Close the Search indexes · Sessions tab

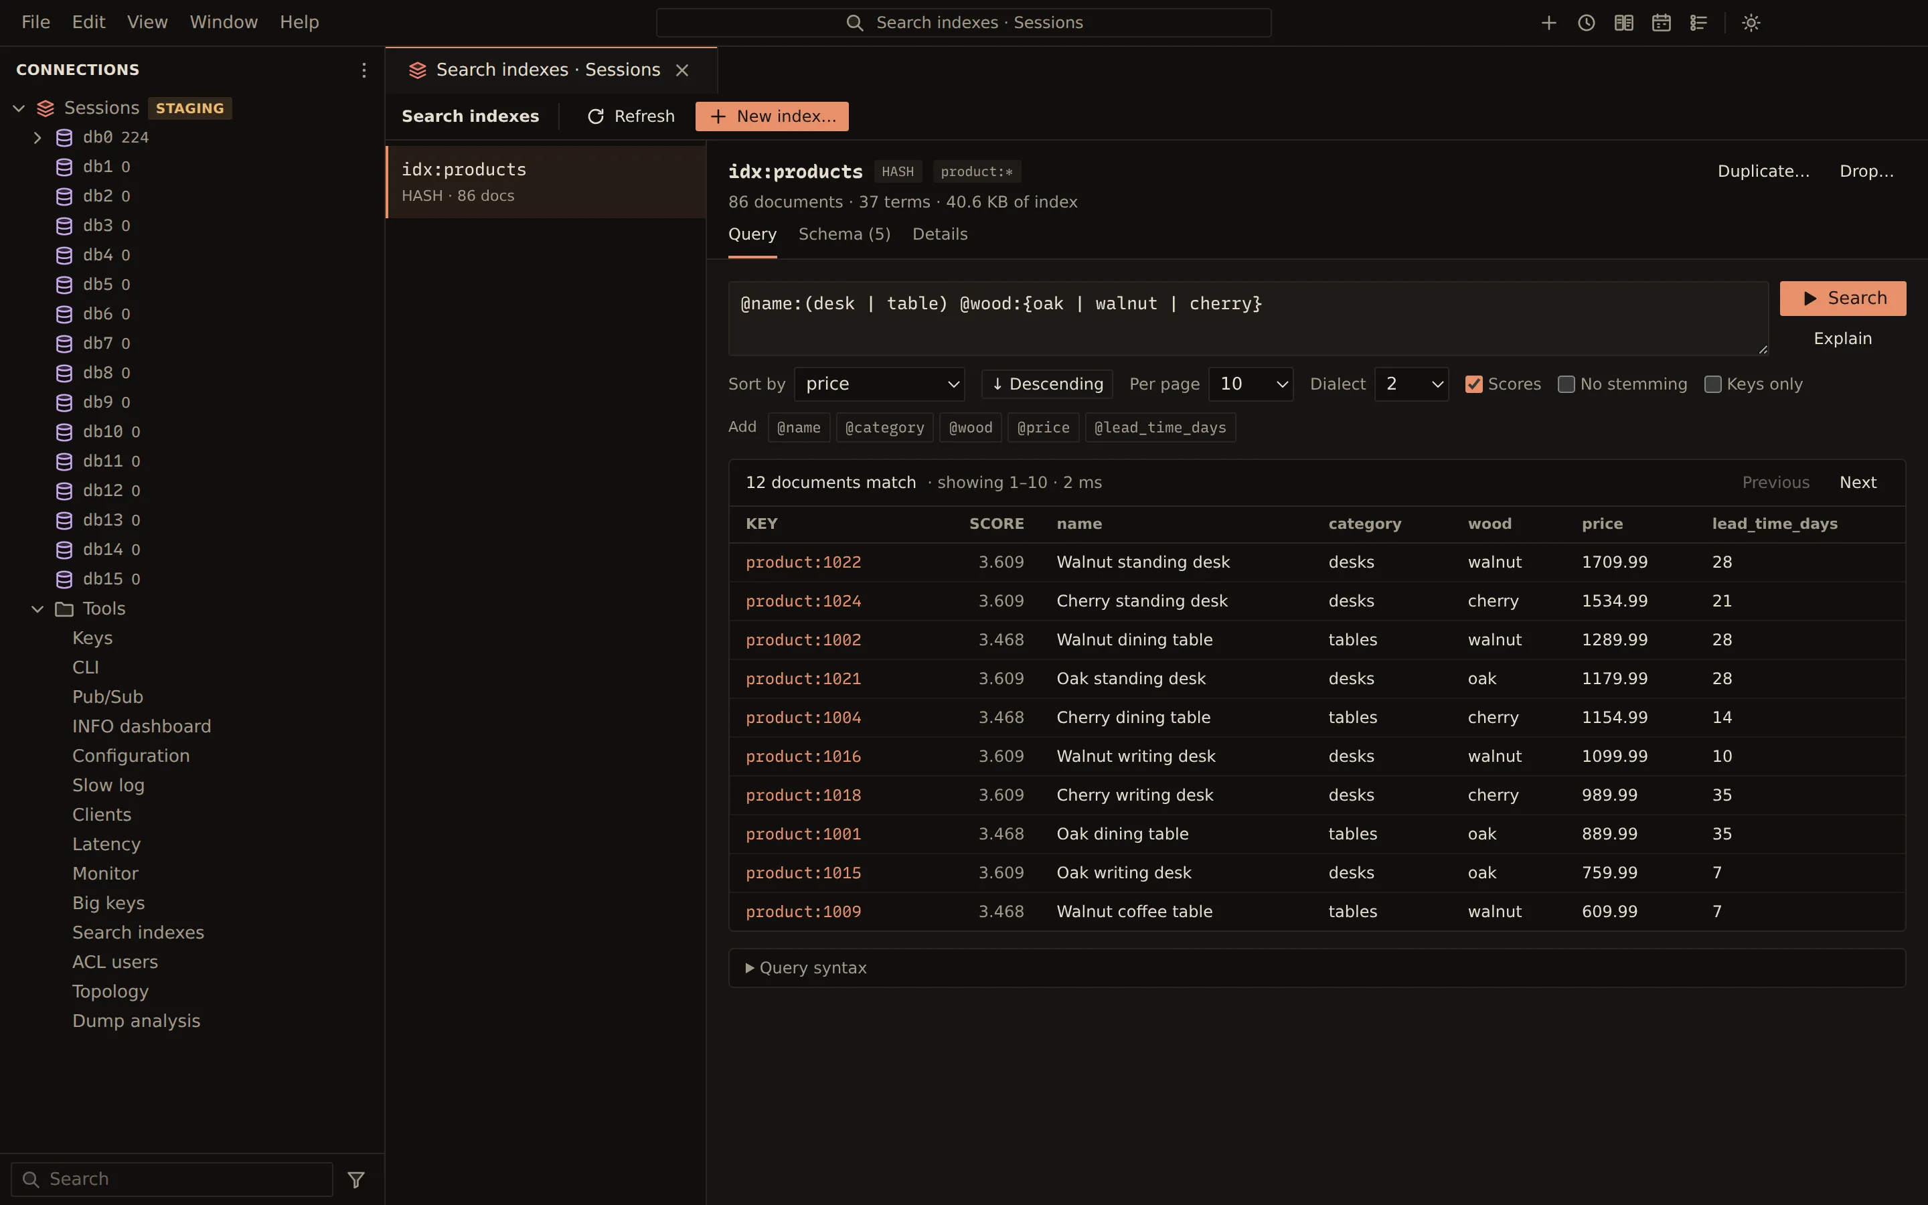(682, 70)
